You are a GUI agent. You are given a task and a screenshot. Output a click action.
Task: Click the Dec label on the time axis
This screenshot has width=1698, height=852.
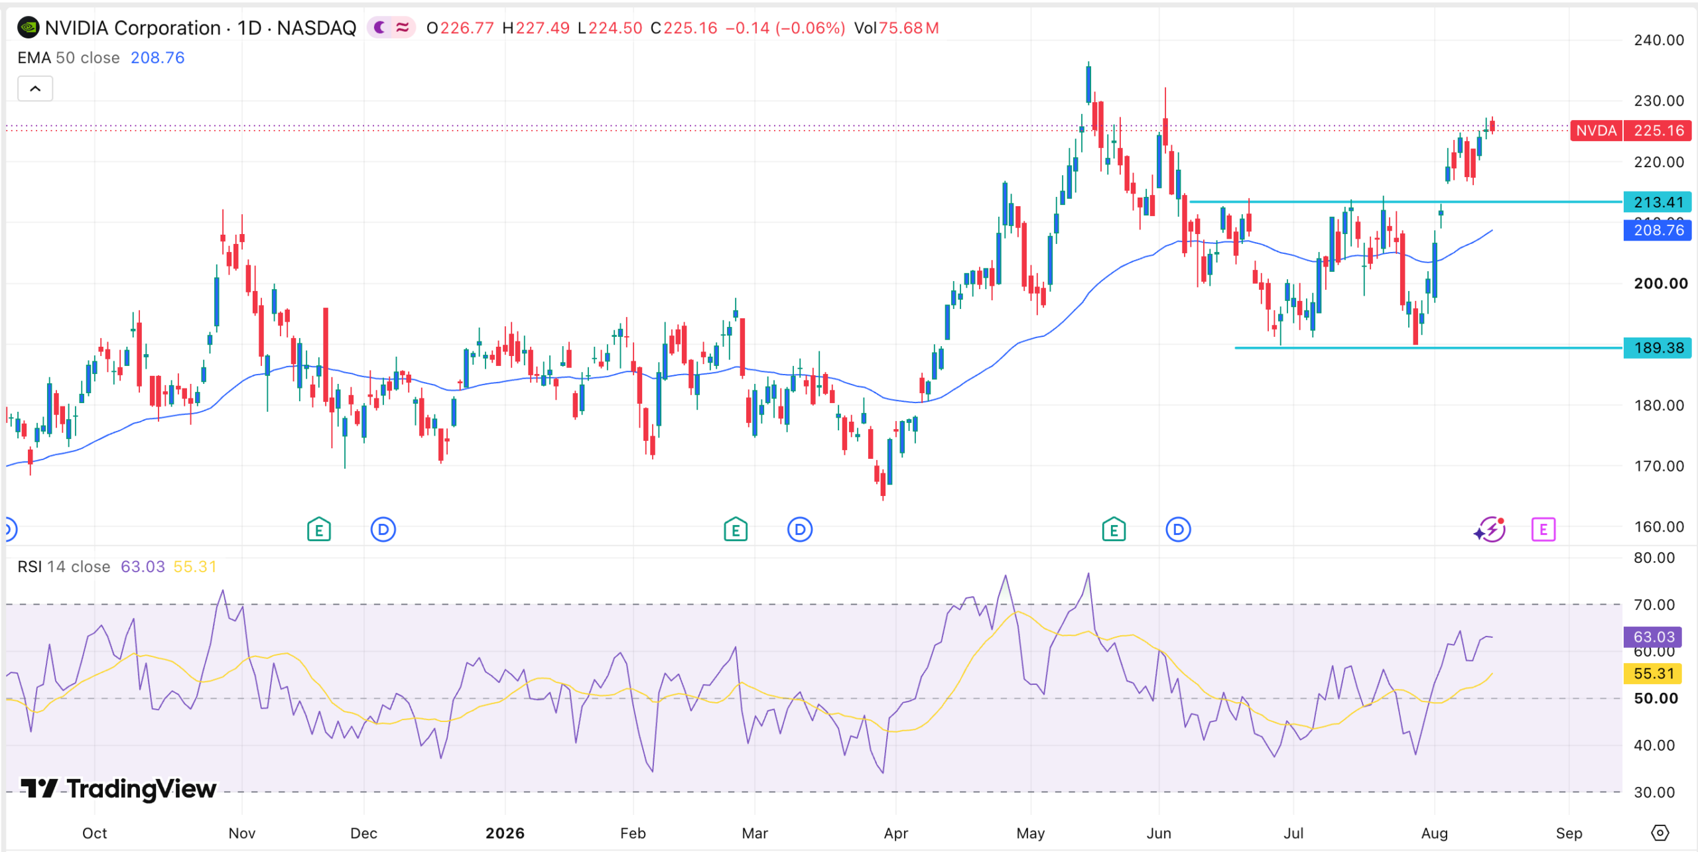pos(363,833)
